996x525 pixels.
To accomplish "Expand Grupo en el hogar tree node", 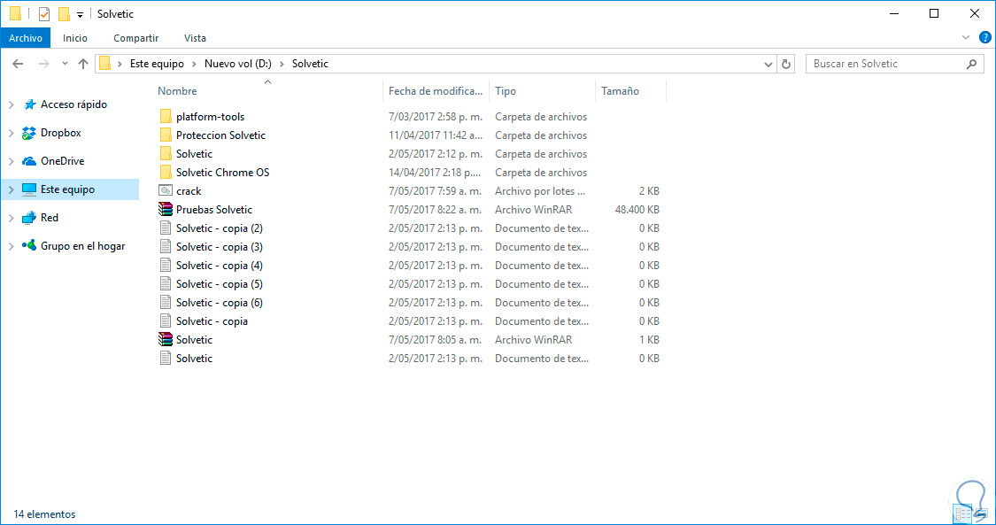I will click(x=11, y=246).
